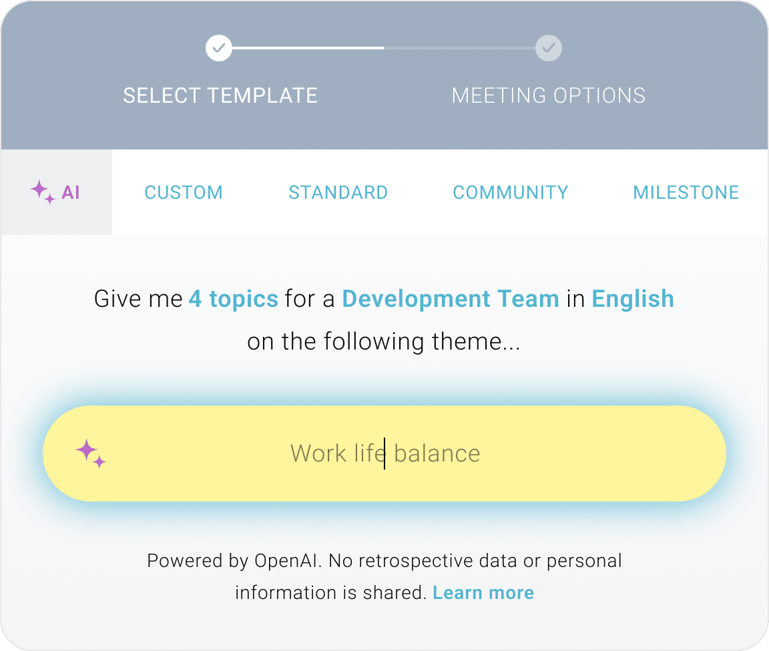Go to the SELECT TEMPLATE step label
Viewport: 769px width, 651px height.
[x=220, y=95]
